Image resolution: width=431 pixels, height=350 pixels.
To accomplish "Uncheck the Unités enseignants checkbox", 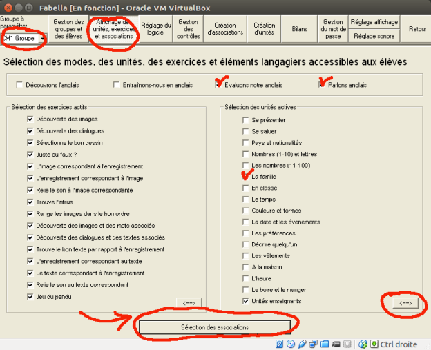I will point(246,301).
